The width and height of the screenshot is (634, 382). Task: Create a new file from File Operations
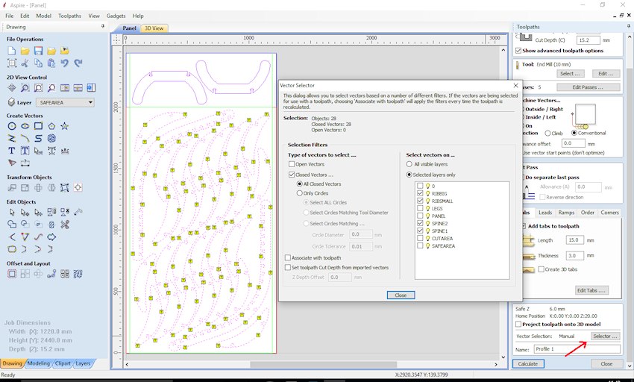[x=12, y=51]
